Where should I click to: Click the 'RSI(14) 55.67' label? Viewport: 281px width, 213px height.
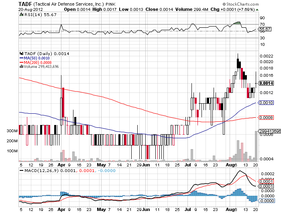coord(40,15)
